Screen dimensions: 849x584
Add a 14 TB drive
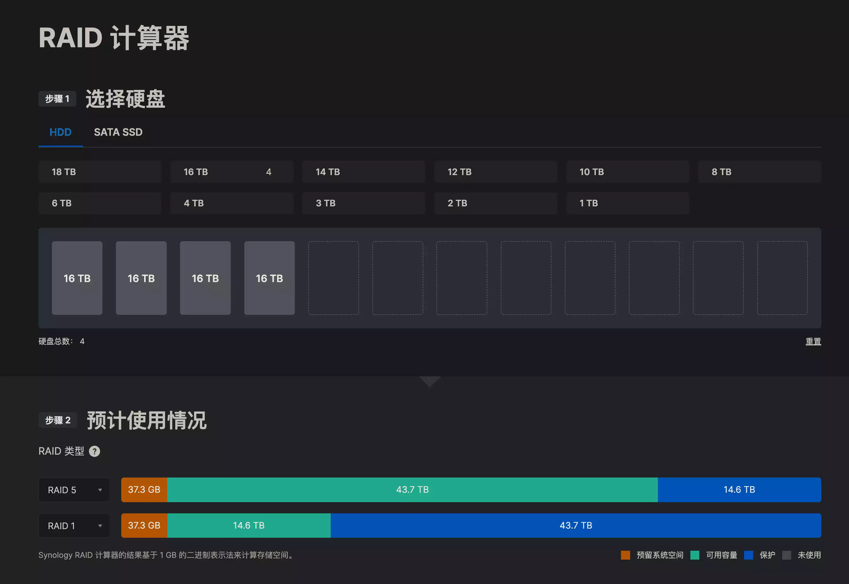(x=363, y=172)
